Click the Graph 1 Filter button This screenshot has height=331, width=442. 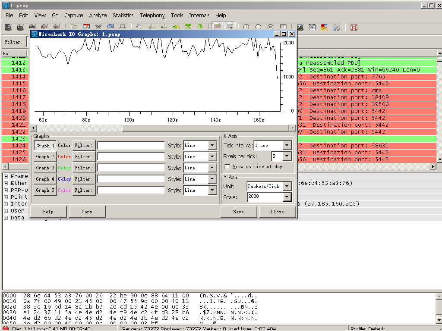click(x=84, y=146)
